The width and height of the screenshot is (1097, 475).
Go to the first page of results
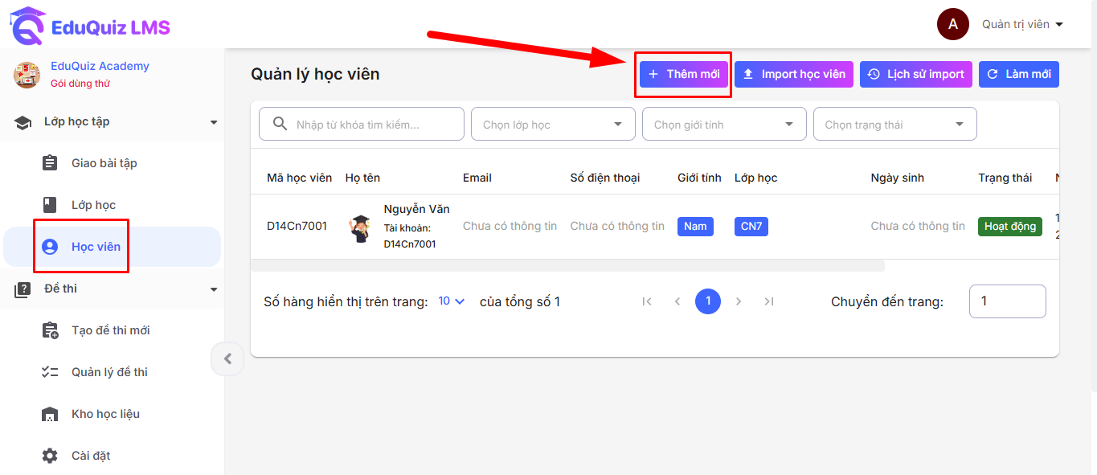coord(647,301)
